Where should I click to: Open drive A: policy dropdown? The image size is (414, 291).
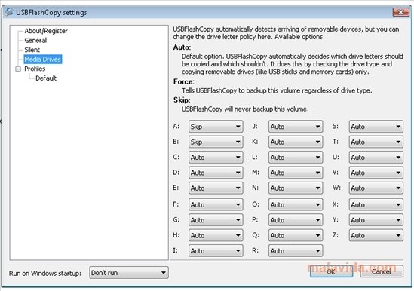tap(216, 127)
